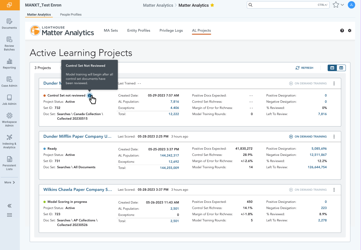361x250 pixels.
Task: Click Positive Designation value 5,085,696
Action: (x=319, y=149)
